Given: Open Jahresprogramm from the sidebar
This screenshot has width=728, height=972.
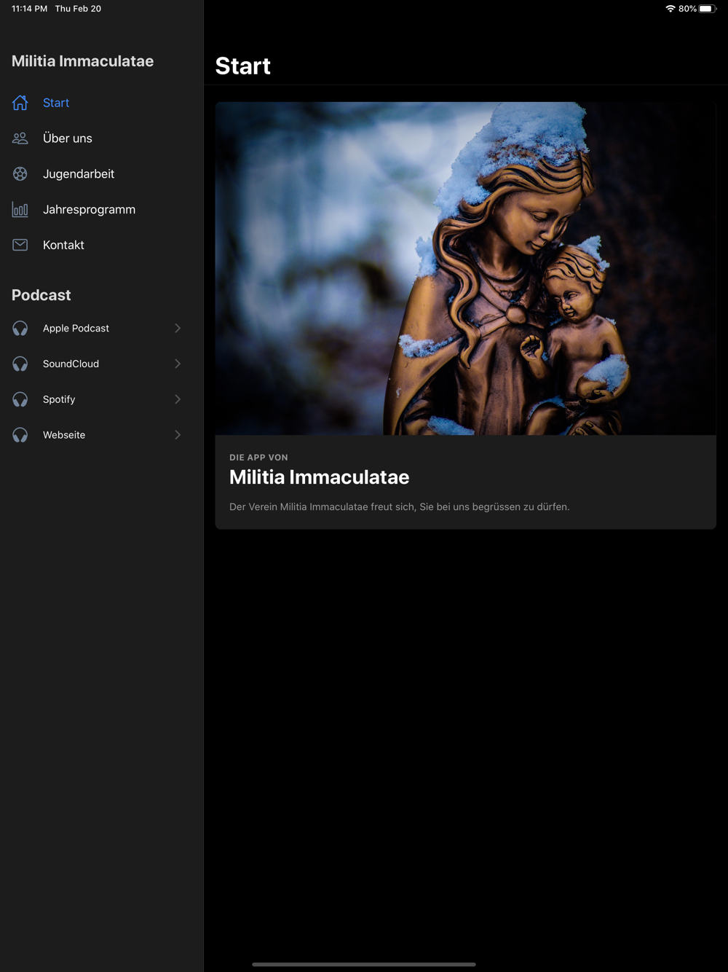Looking at the screenshot, I should click(101, 210).
